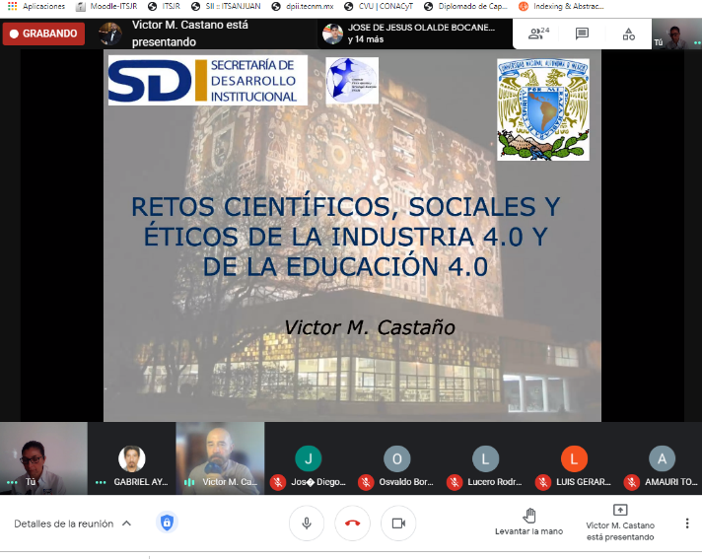
Task: Click the muted microphone icon of Lucero Rodr...
Action: coord(455,482)
